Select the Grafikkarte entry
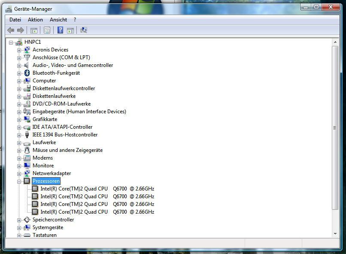This screenshot has height=254, width=346. pyautogui.click(x=45, y=119)
